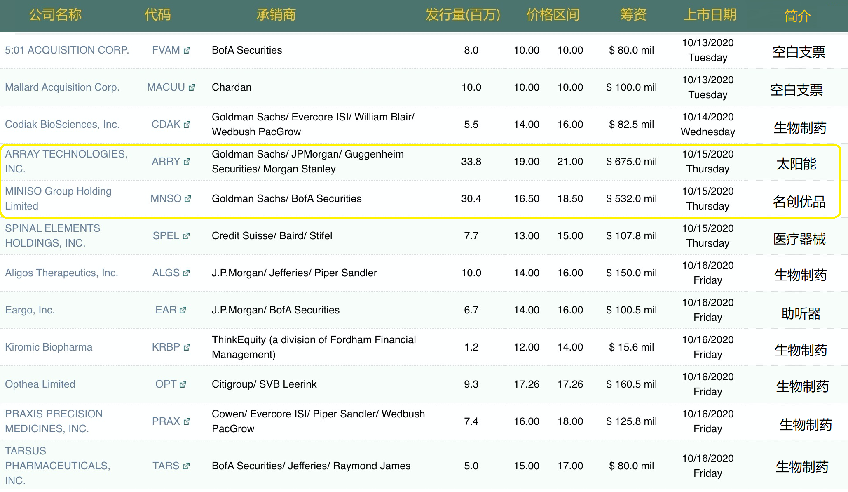Open 5:01 ACQUISITION CORP. company link
Image resolution: width=848 pixels, height=492 pixels.
tap(67, 50)
